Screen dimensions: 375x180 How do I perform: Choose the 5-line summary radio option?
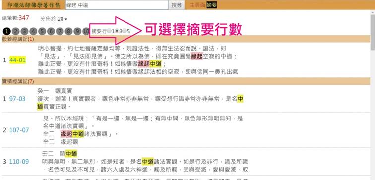[x=125, y=31]
